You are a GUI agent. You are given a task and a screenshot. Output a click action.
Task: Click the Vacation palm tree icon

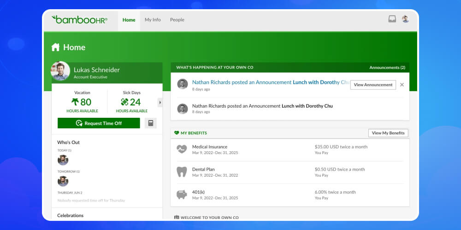click(75, 102)
